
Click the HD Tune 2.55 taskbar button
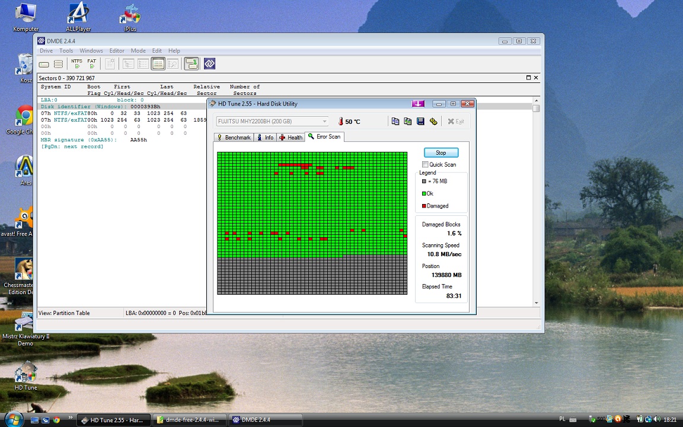[x=114, y=420]
